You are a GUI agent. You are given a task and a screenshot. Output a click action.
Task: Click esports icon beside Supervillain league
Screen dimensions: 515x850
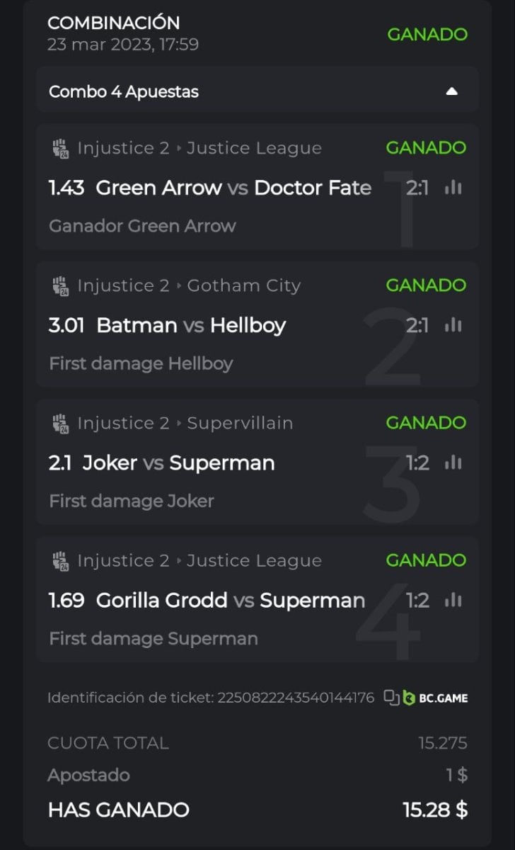point(59,424)
